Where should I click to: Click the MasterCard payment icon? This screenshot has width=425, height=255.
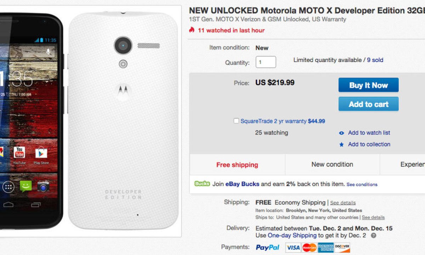click(310, 248)
